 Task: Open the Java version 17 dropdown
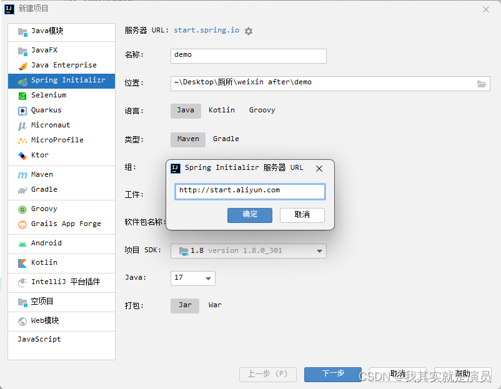click(192, 278)
